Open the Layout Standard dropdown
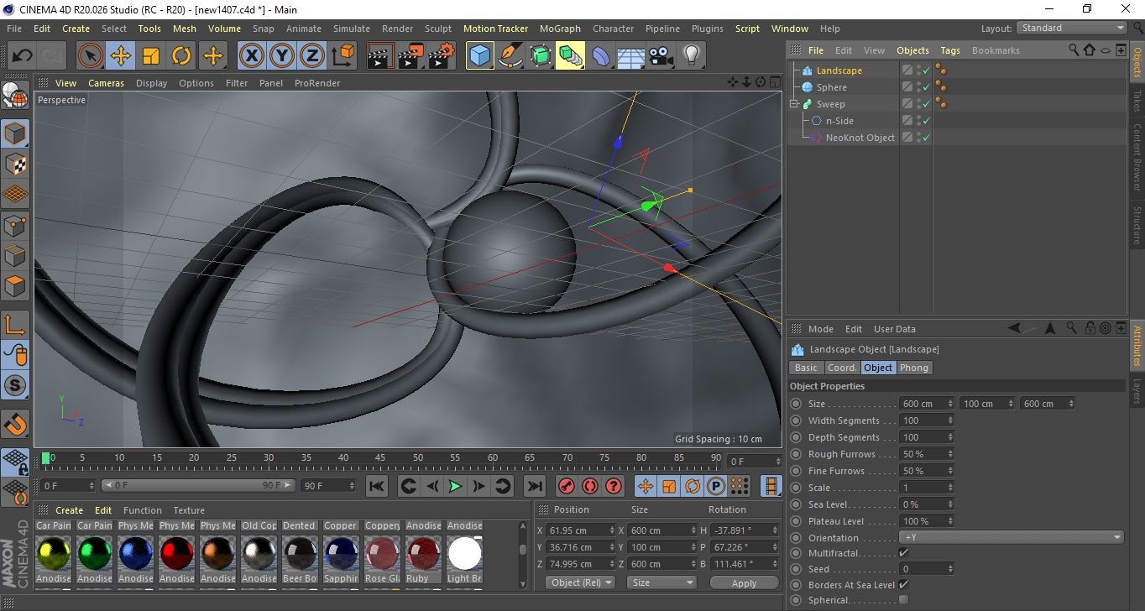 coord(1072,28)
